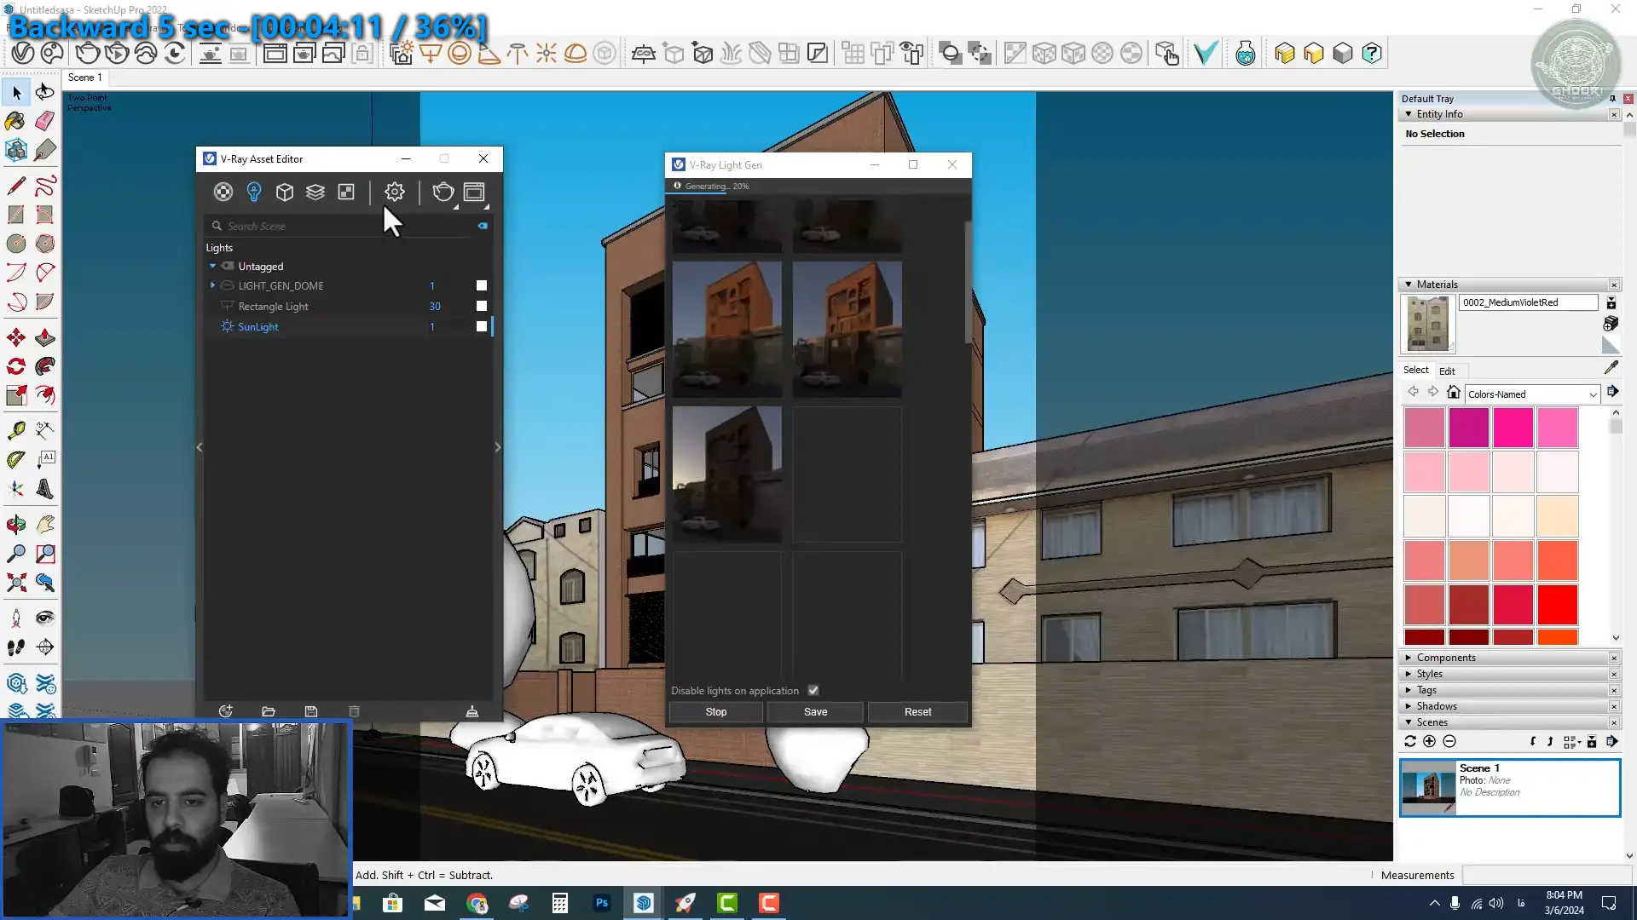Toggle the SunLight enable box
1637x920 pixels.
pyautogui.click(x=482, y=326)
